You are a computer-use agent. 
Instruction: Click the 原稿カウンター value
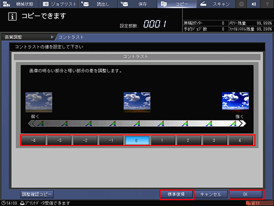coord(223,23)
